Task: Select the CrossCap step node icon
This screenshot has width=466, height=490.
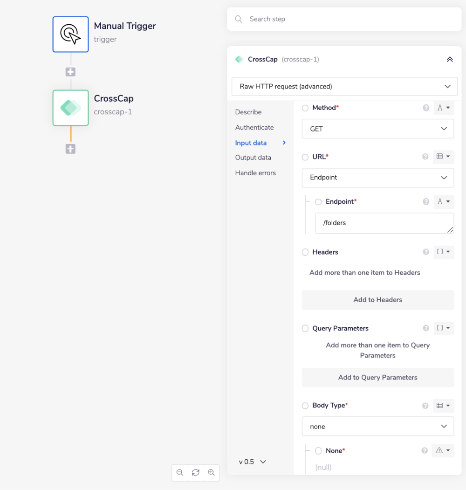Action: (x=70, y=108)
